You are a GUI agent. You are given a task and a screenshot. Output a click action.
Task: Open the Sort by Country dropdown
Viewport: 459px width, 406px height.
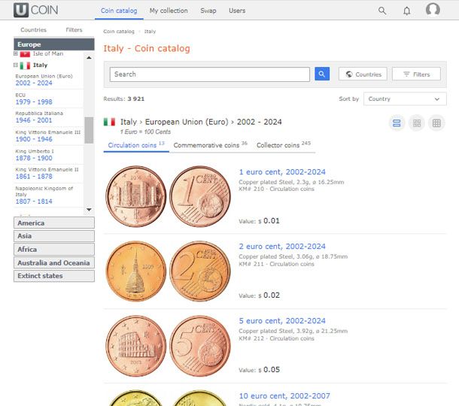click(x=405, y=98)
